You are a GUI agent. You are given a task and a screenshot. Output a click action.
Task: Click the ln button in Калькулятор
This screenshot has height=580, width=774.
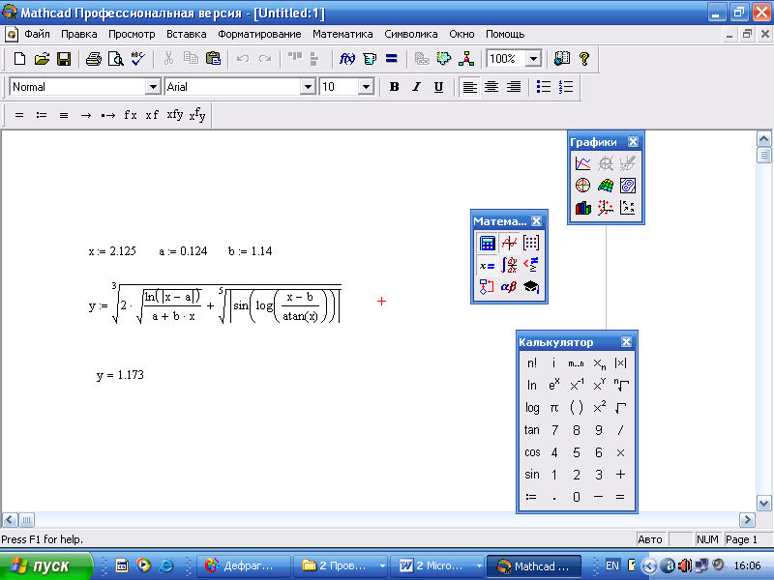pos(531,385)
